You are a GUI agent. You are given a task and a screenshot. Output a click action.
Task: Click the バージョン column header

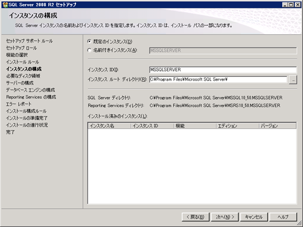(277, 126)
